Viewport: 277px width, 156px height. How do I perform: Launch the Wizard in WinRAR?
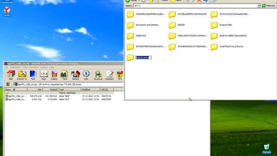[x=75, y=75]
